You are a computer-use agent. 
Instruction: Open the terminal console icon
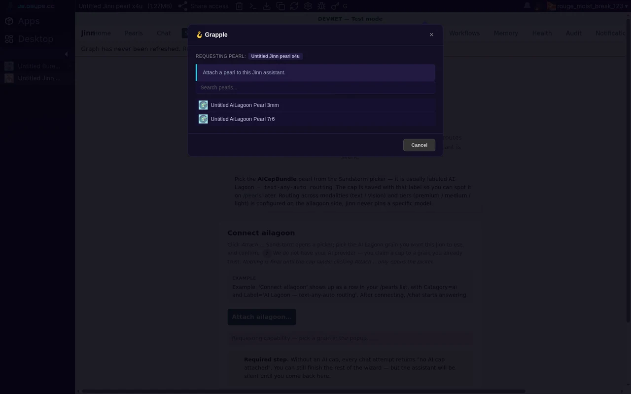tap(252, 6)
